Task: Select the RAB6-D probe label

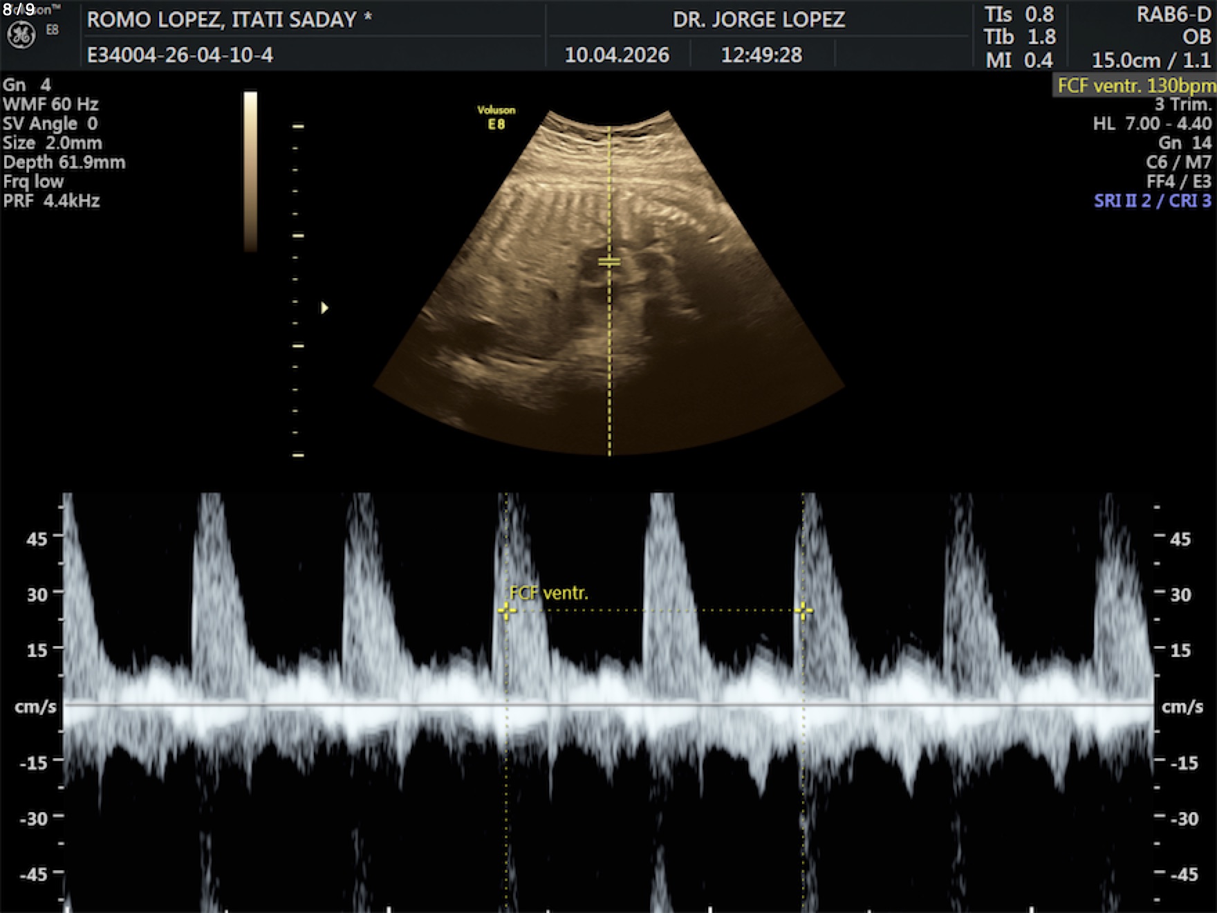Action: coord(1173,15)
